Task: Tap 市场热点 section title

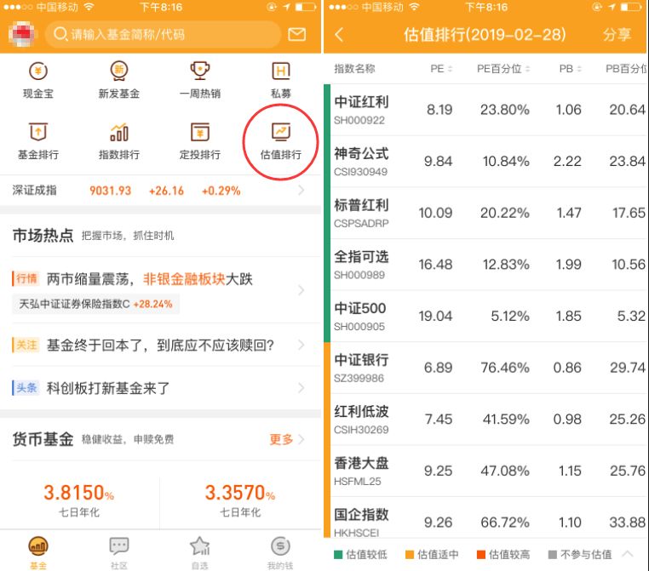Action: [x=43, y=235]
